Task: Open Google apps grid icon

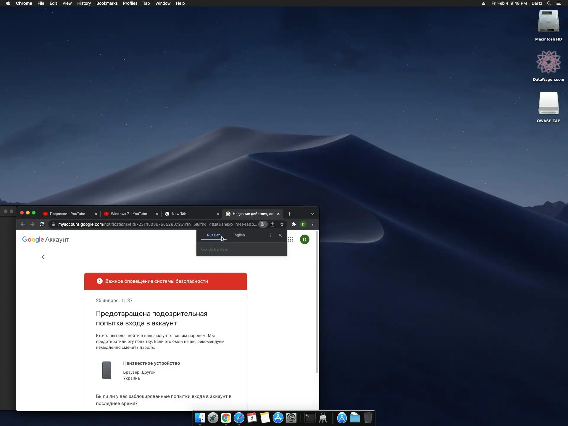Action: pyautogui.click(x=291, y=239)
